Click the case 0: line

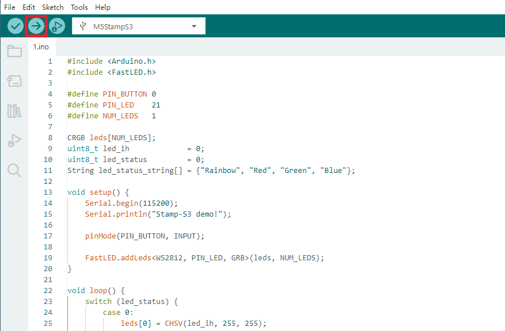tap(118, 313)
